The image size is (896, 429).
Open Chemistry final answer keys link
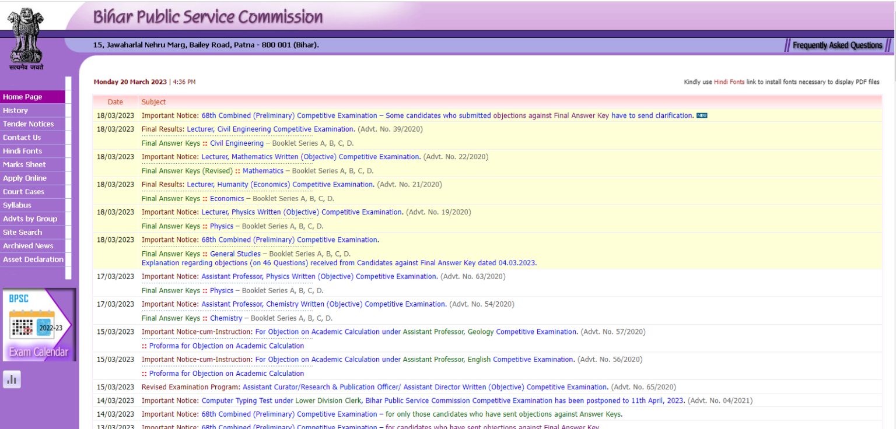226,318
